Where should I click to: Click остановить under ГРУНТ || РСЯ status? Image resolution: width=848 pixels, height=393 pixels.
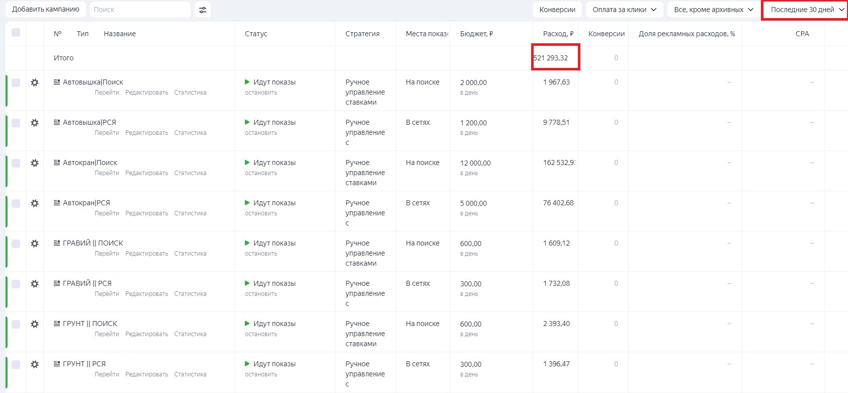[261, 374]
